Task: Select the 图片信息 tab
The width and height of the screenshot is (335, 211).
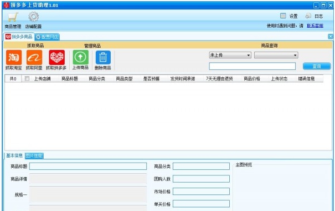Action: pyautogui.click(x=34, y=155)
